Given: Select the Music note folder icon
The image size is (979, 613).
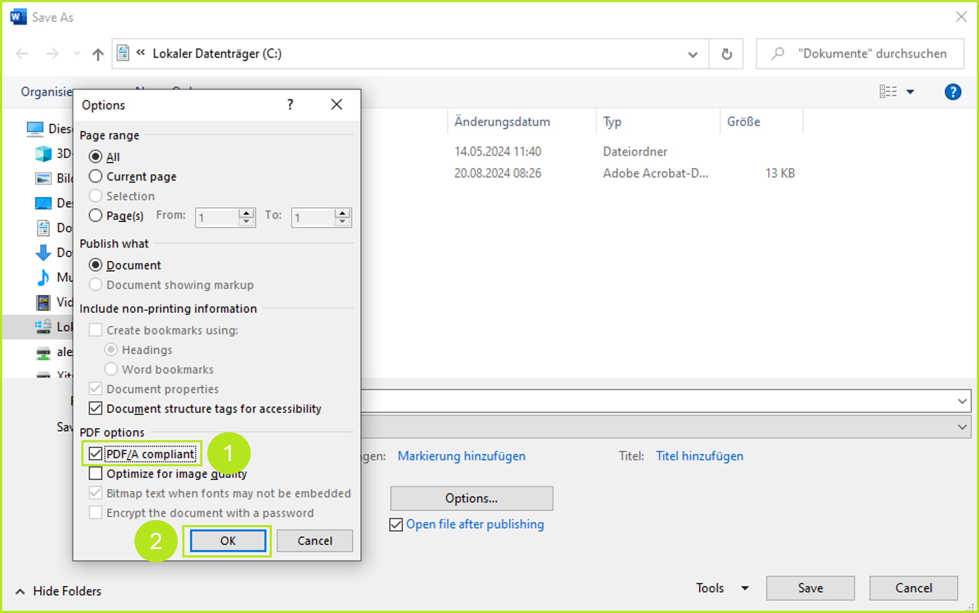Looking at the screenshot, I should click(x=43, y=277).
